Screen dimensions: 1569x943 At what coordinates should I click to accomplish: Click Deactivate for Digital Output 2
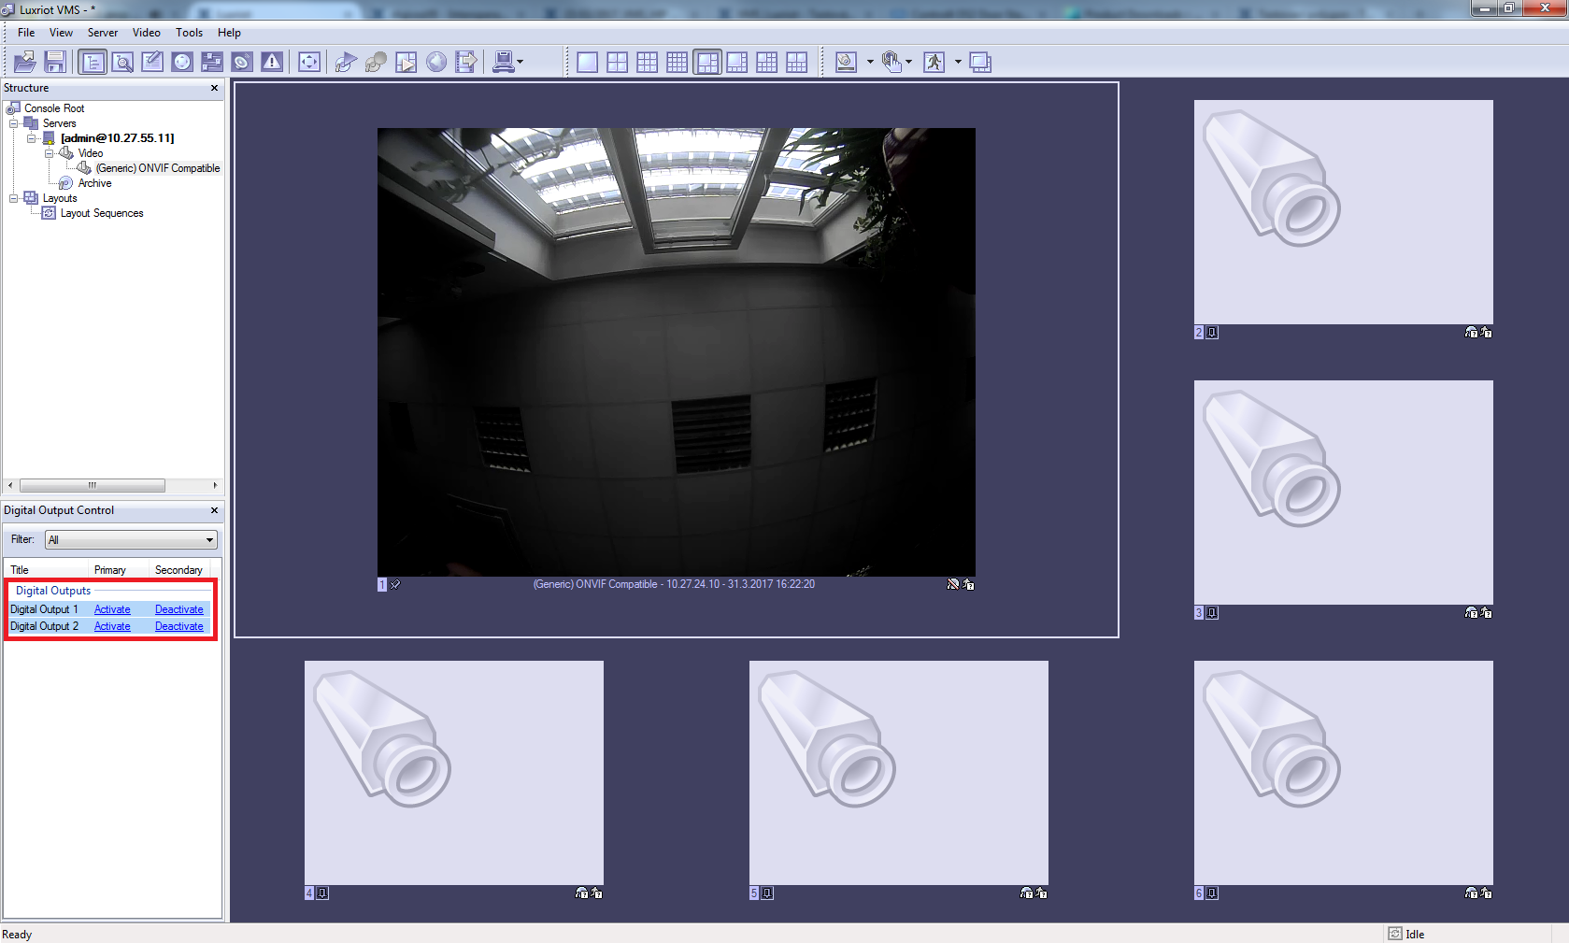point(178,626)
